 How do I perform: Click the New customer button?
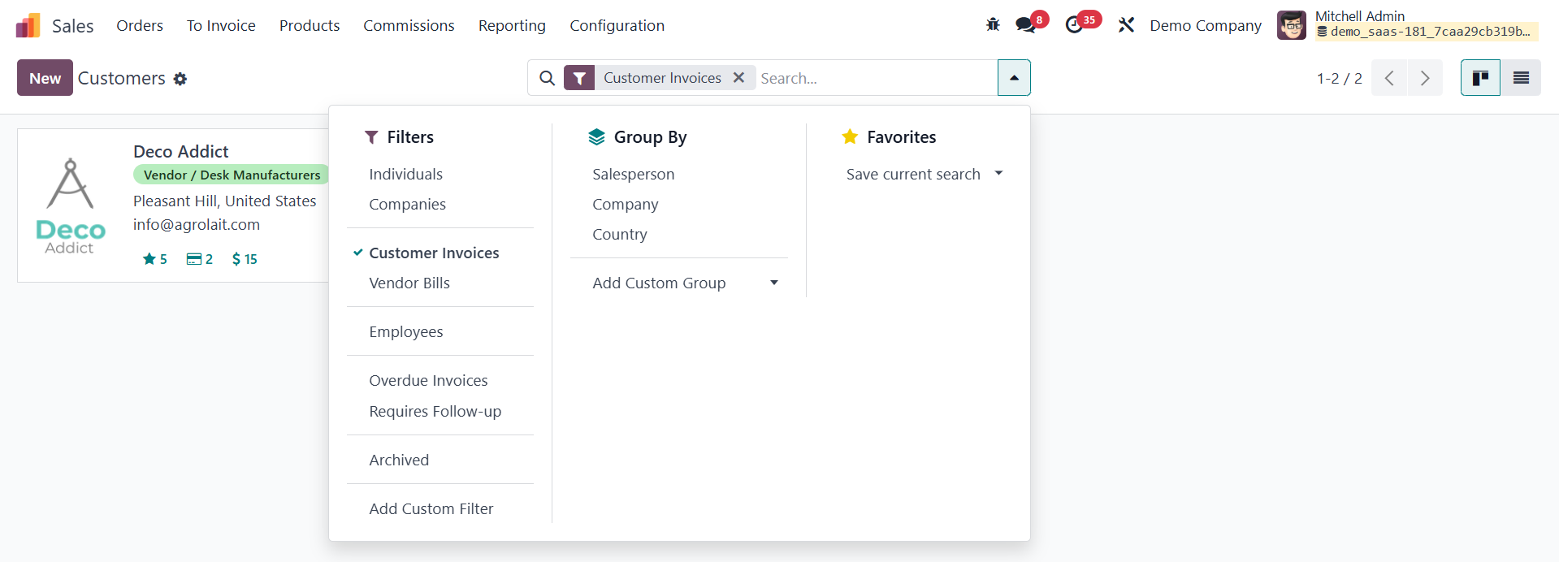45,78
